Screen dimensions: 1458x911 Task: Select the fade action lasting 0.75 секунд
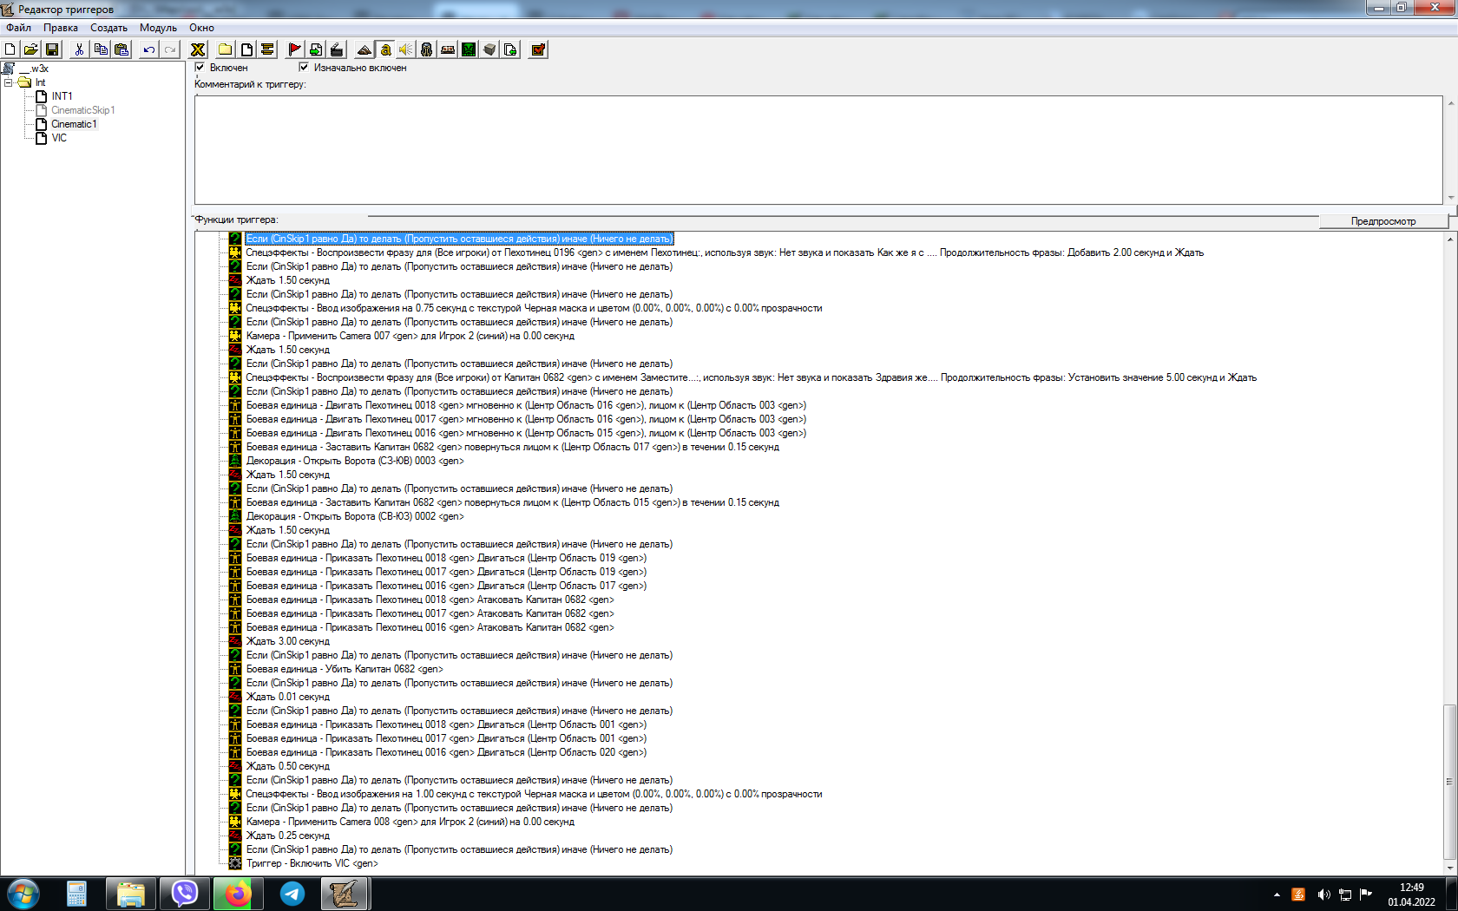point(534,308)
